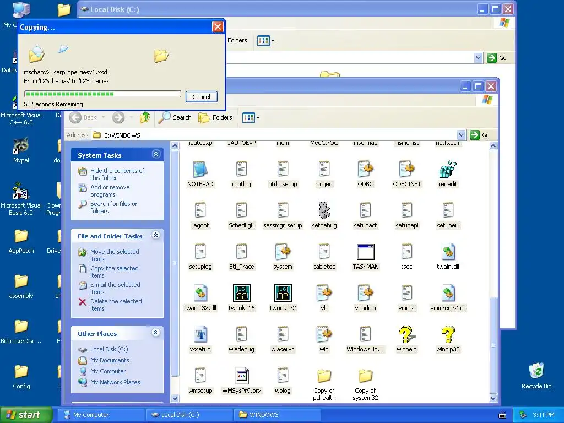Open the Start menu
Screen dimensions: 564x423
pos(26,415)
